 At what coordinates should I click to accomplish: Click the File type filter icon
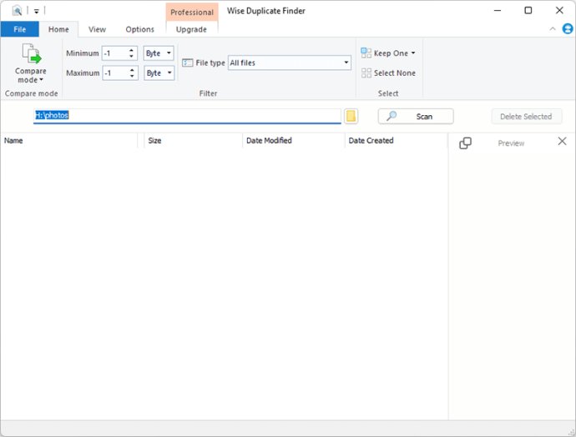(x=187, y=63)
